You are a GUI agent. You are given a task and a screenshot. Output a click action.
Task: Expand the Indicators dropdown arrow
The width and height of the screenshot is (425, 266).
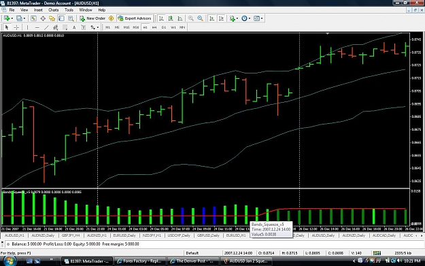[x=237, y=18]
